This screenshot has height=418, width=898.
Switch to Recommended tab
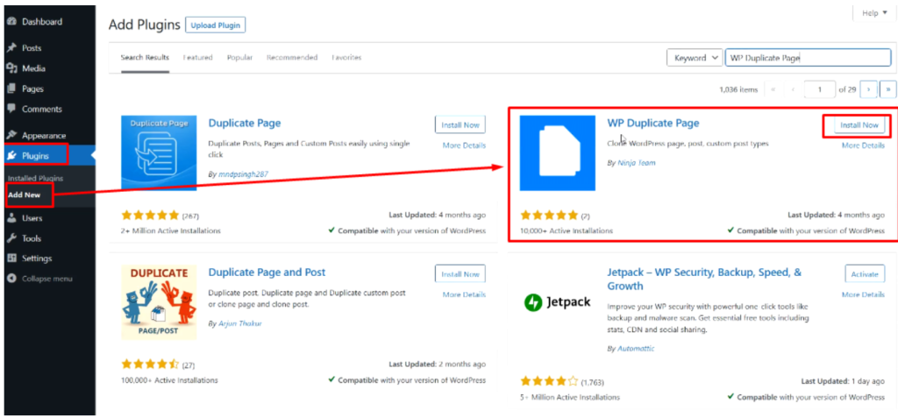[x=292, y=58]
